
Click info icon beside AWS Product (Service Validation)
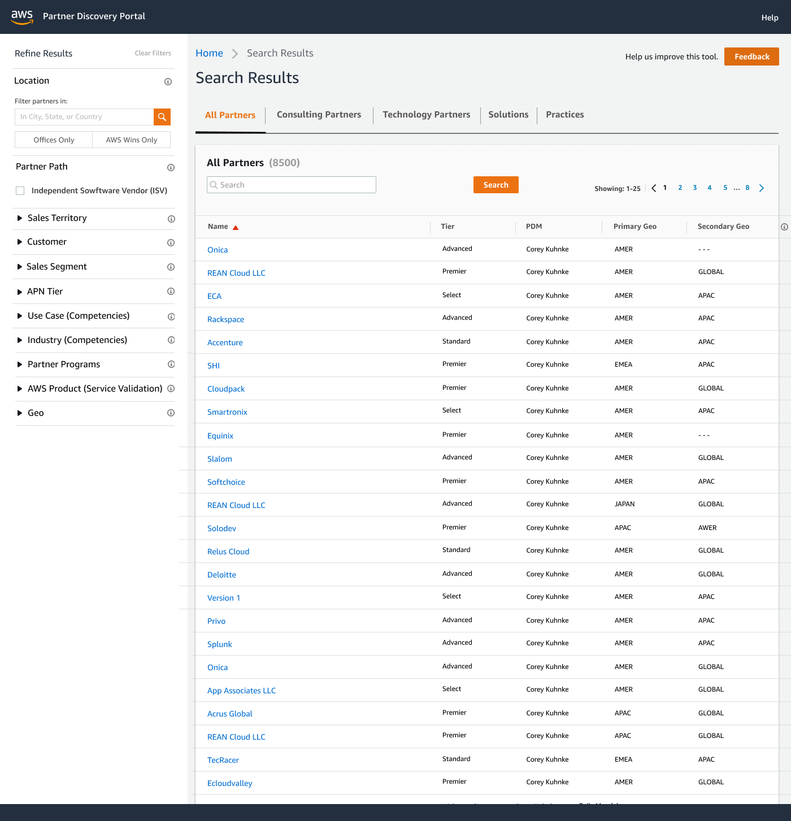pos(171,389)
